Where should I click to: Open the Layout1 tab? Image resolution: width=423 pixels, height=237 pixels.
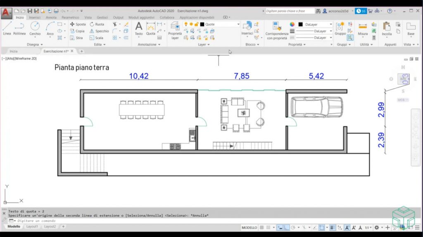32,227
